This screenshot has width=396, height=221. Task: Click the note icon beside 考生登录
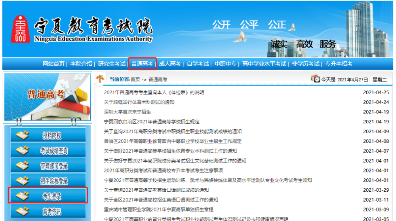point(22,196)
